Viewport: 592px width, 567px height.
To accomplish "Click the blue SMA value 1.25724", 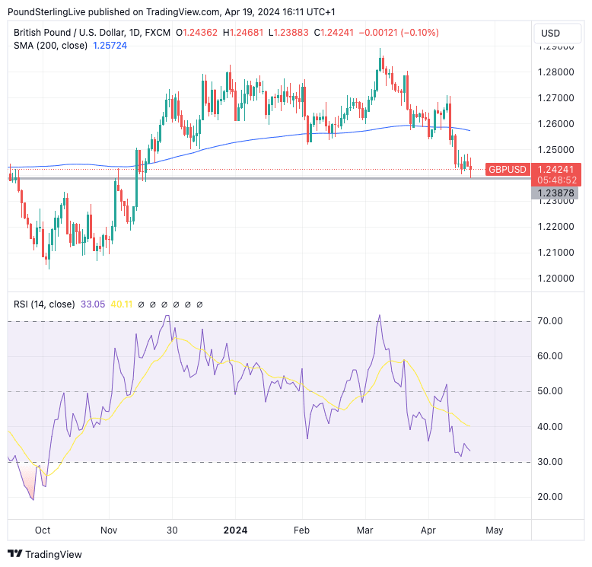I will coord(110,46).
